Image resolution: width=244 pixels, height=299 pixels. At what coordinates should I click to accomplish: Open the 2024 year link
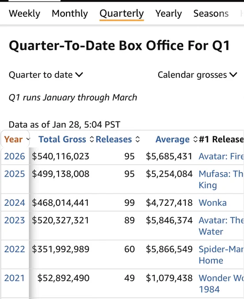pos(15,203)
